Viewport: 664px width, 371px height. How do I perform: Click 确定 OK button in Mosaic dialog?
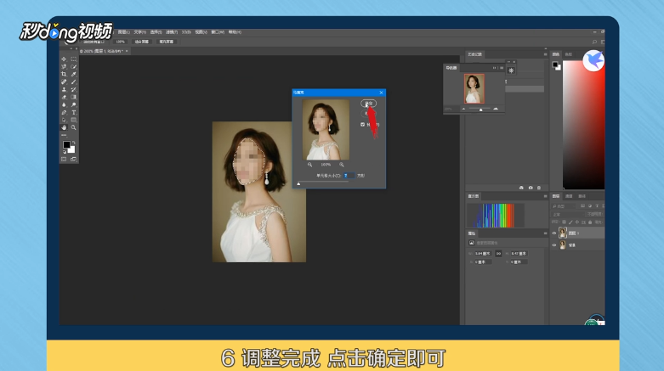pos(369,104)
